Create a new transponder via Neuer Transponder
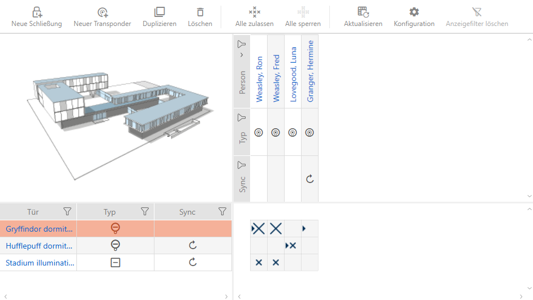 tap(102, 12)
